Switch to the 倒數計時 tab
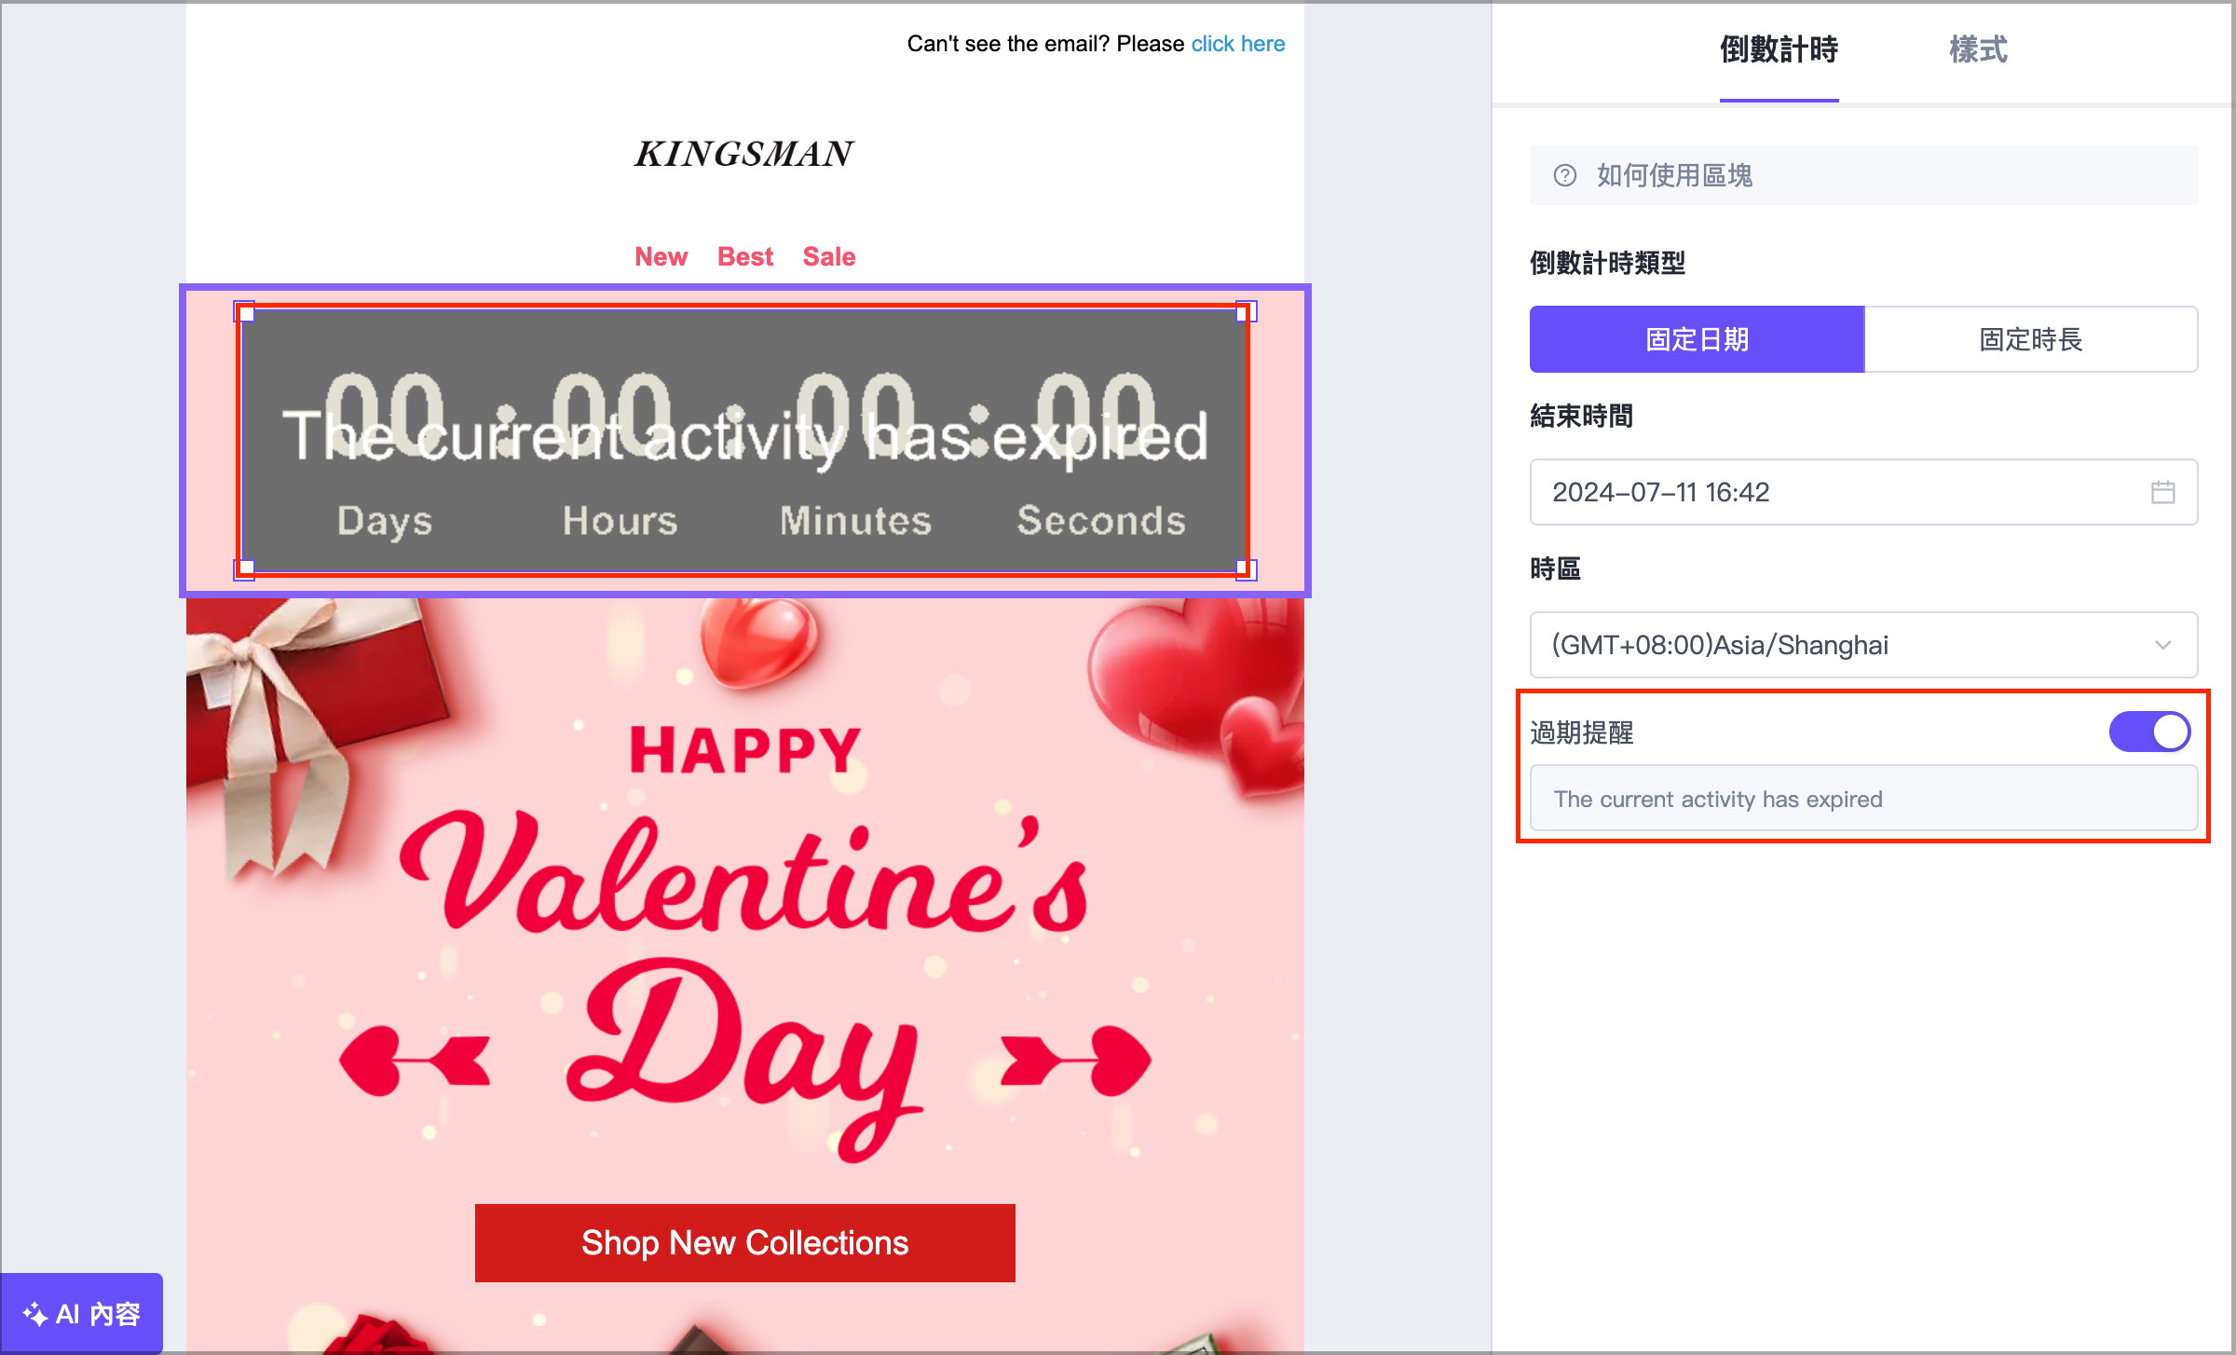Screen dimensions: 2236x1355 (x=1779, y=49)
